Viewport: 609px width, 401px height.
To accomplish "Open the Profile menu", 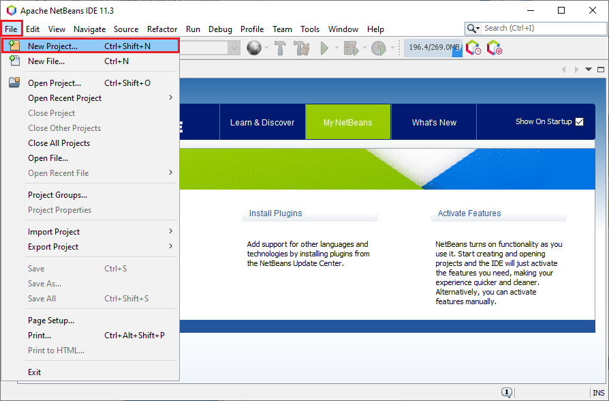I will coord(252,29).
